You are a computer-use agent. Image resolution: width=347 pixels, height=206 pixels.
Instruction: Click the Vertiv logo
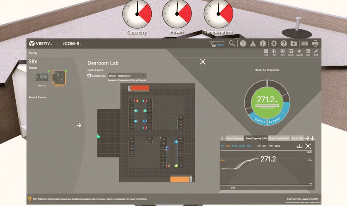tap(40, 43)
